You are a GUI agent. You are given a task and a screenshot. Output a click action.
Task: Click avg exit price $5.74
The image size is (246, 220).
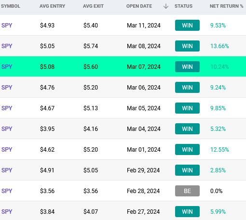pos(91,46)
